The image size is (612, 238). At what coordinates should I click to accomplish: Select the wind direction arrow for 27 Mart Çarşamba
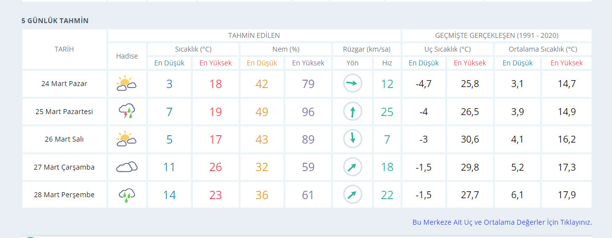pyautogui.click(x=352, y=167)
